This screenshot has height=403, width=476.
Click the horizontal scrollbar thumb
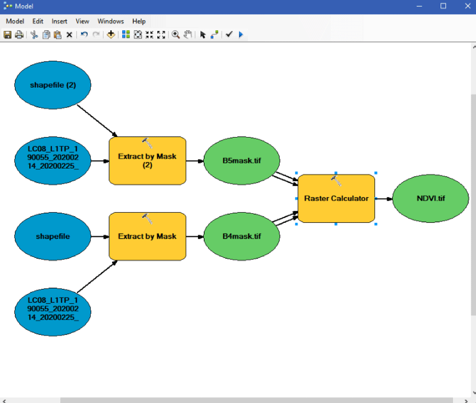pos(256,401)
